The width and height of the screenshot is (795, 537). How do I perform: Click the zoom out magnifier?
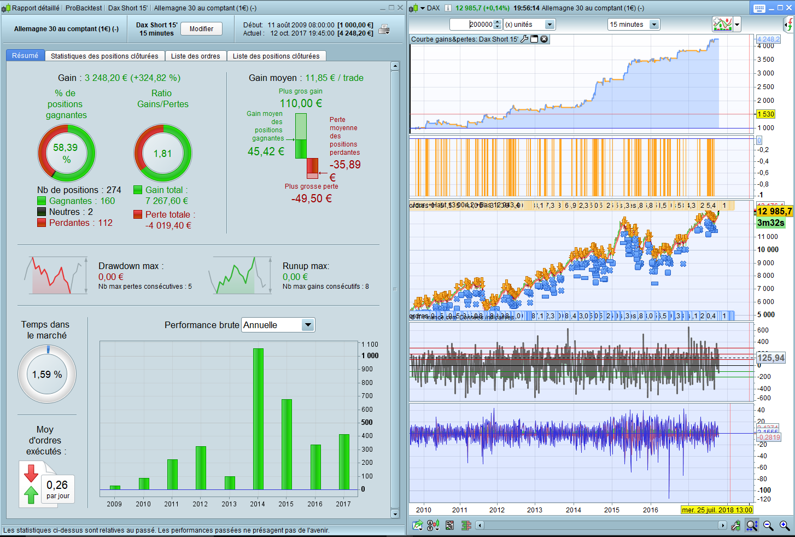768,526
